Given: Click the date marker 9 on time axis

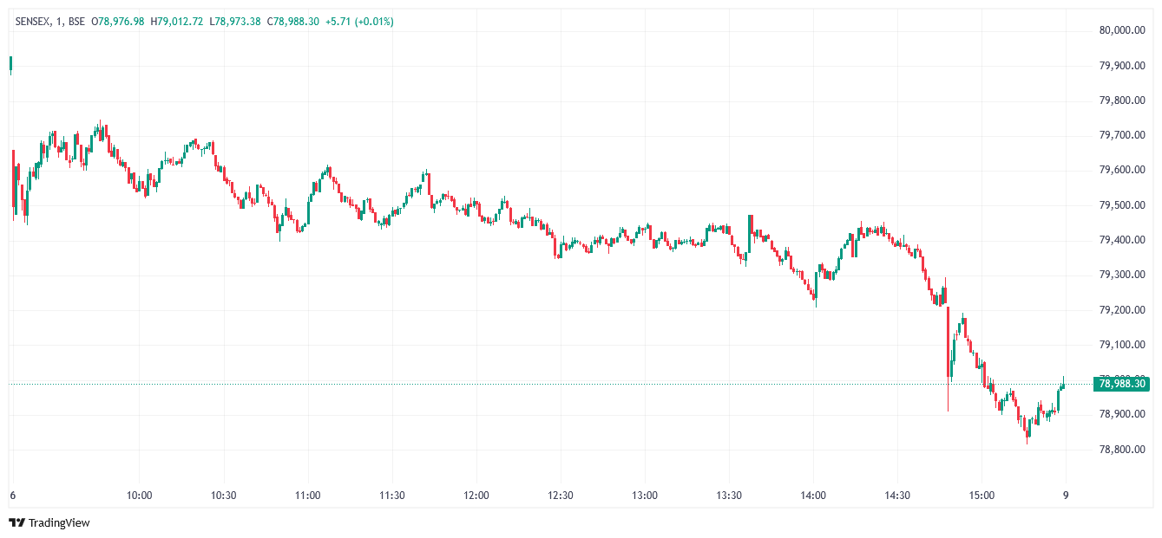Looking at the screenshot, I should click(x=1066, y=496).
